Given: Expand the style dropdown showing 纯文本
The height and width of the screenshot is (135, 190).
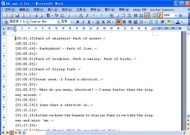Looking at the screenshot, I should pyautogui.click(x=28, y=22).
